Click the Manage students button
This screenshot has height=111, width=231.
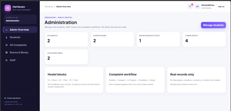pyautogui.click(x=213, y=25)
